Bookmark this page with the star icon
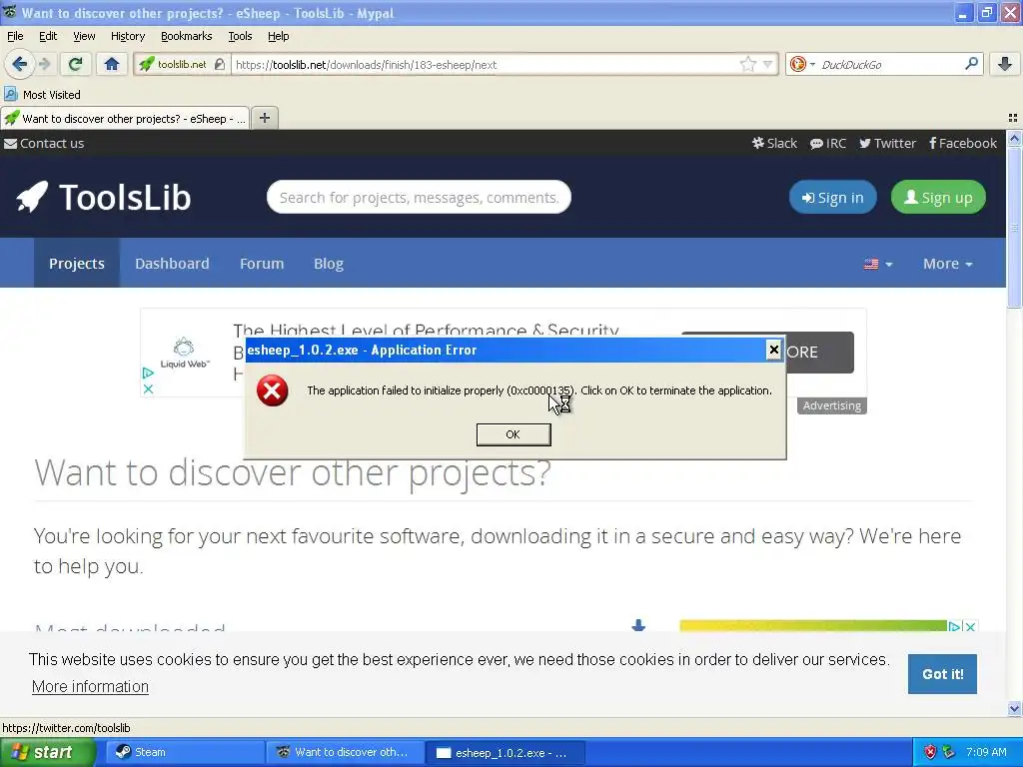Viewport: 1023px width, 767px height. pos(747,64)
